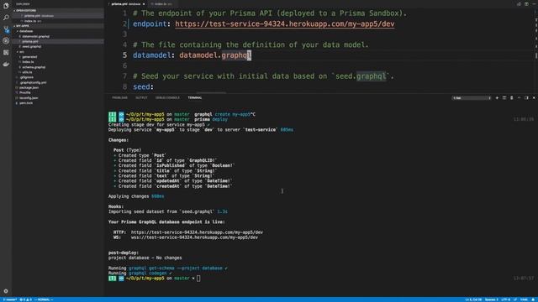Viewport: 538px width, 302px height.
Task: Open the Search view in the activity bar
Action: tap(6, 18)
